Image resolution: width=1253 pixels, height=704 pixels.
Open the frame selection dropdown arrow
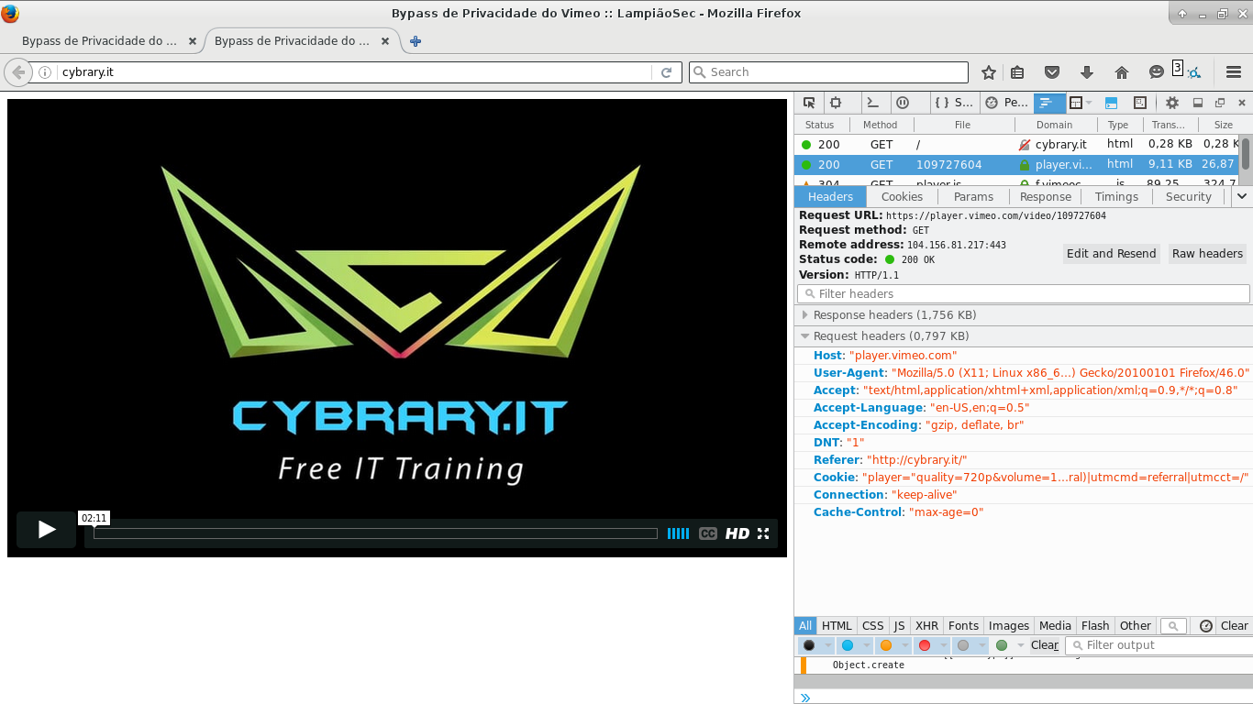click(x=1090, y=103)
